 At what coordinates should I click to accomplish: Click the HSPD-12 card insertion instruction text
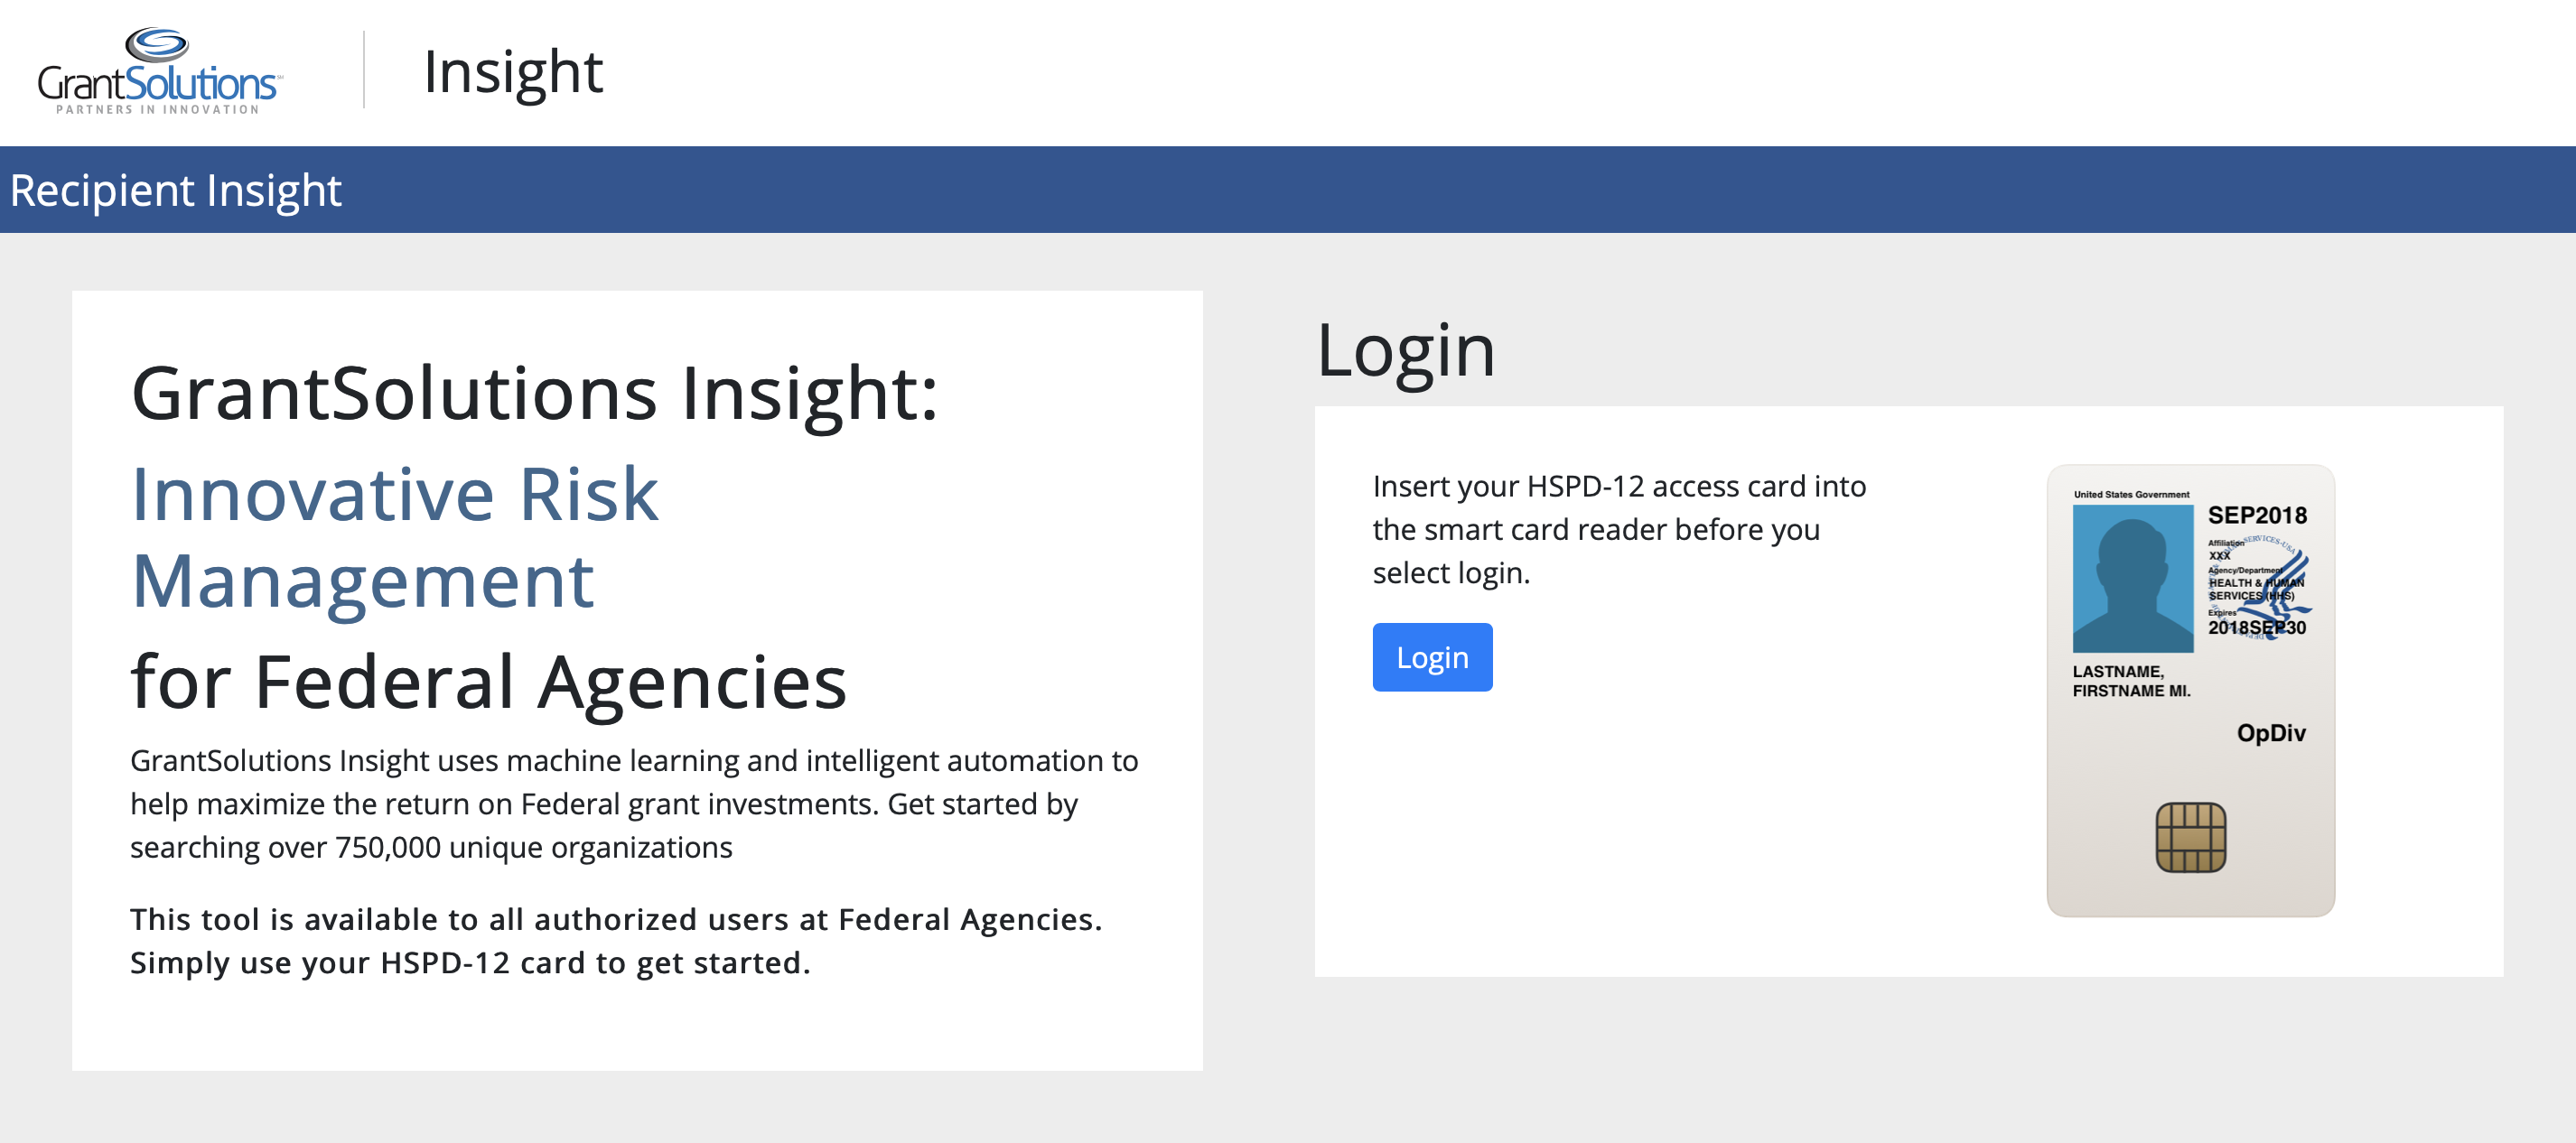coord(1619,529)
